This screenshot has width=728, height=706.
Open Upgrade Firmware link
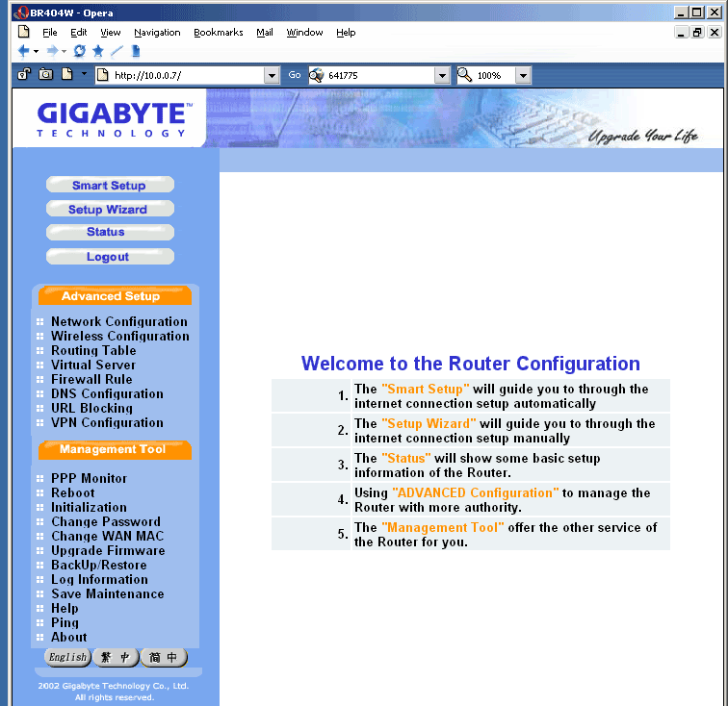[x=108, y=550]
